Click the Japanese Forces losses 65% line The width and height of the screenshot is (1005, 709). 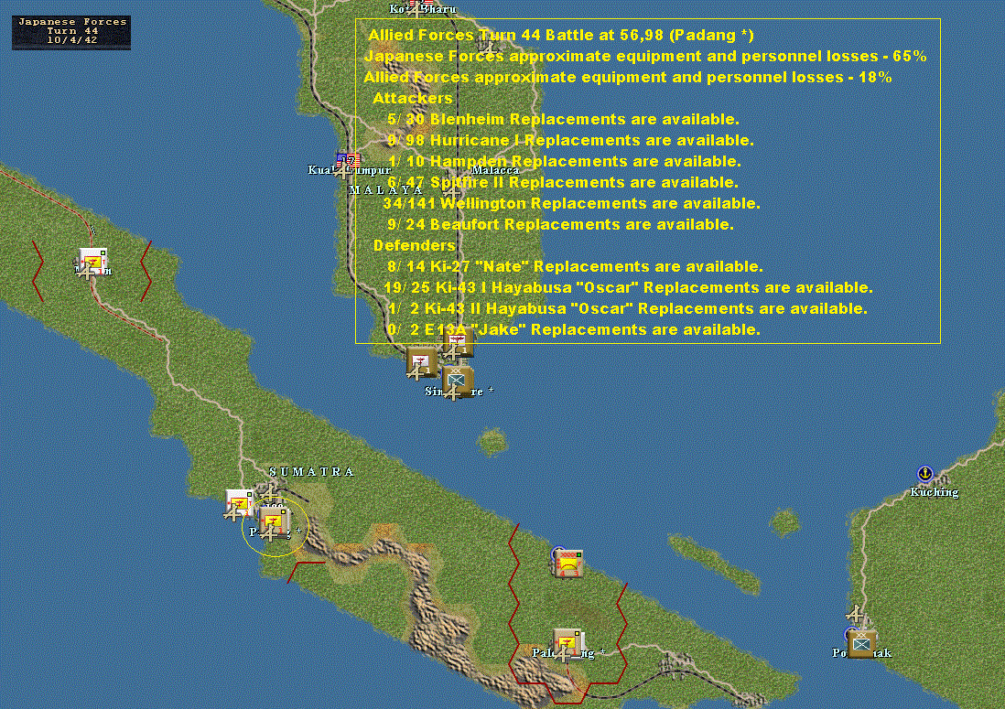tap(645, 57)
